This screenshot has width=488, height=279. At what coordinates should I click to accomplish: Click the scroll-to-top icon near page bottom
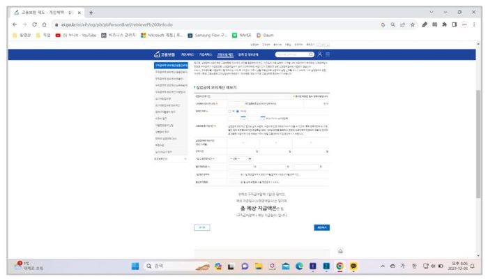click(x=340, y=250)
